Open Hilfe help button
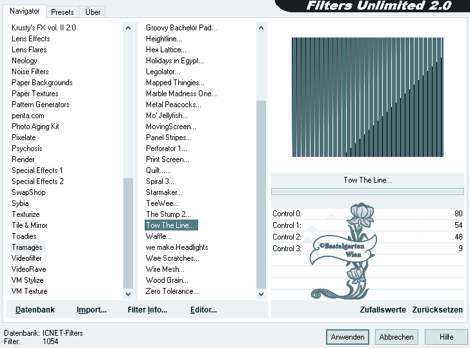The height and width of the screenshot is (348, 470). pos(446,337)
